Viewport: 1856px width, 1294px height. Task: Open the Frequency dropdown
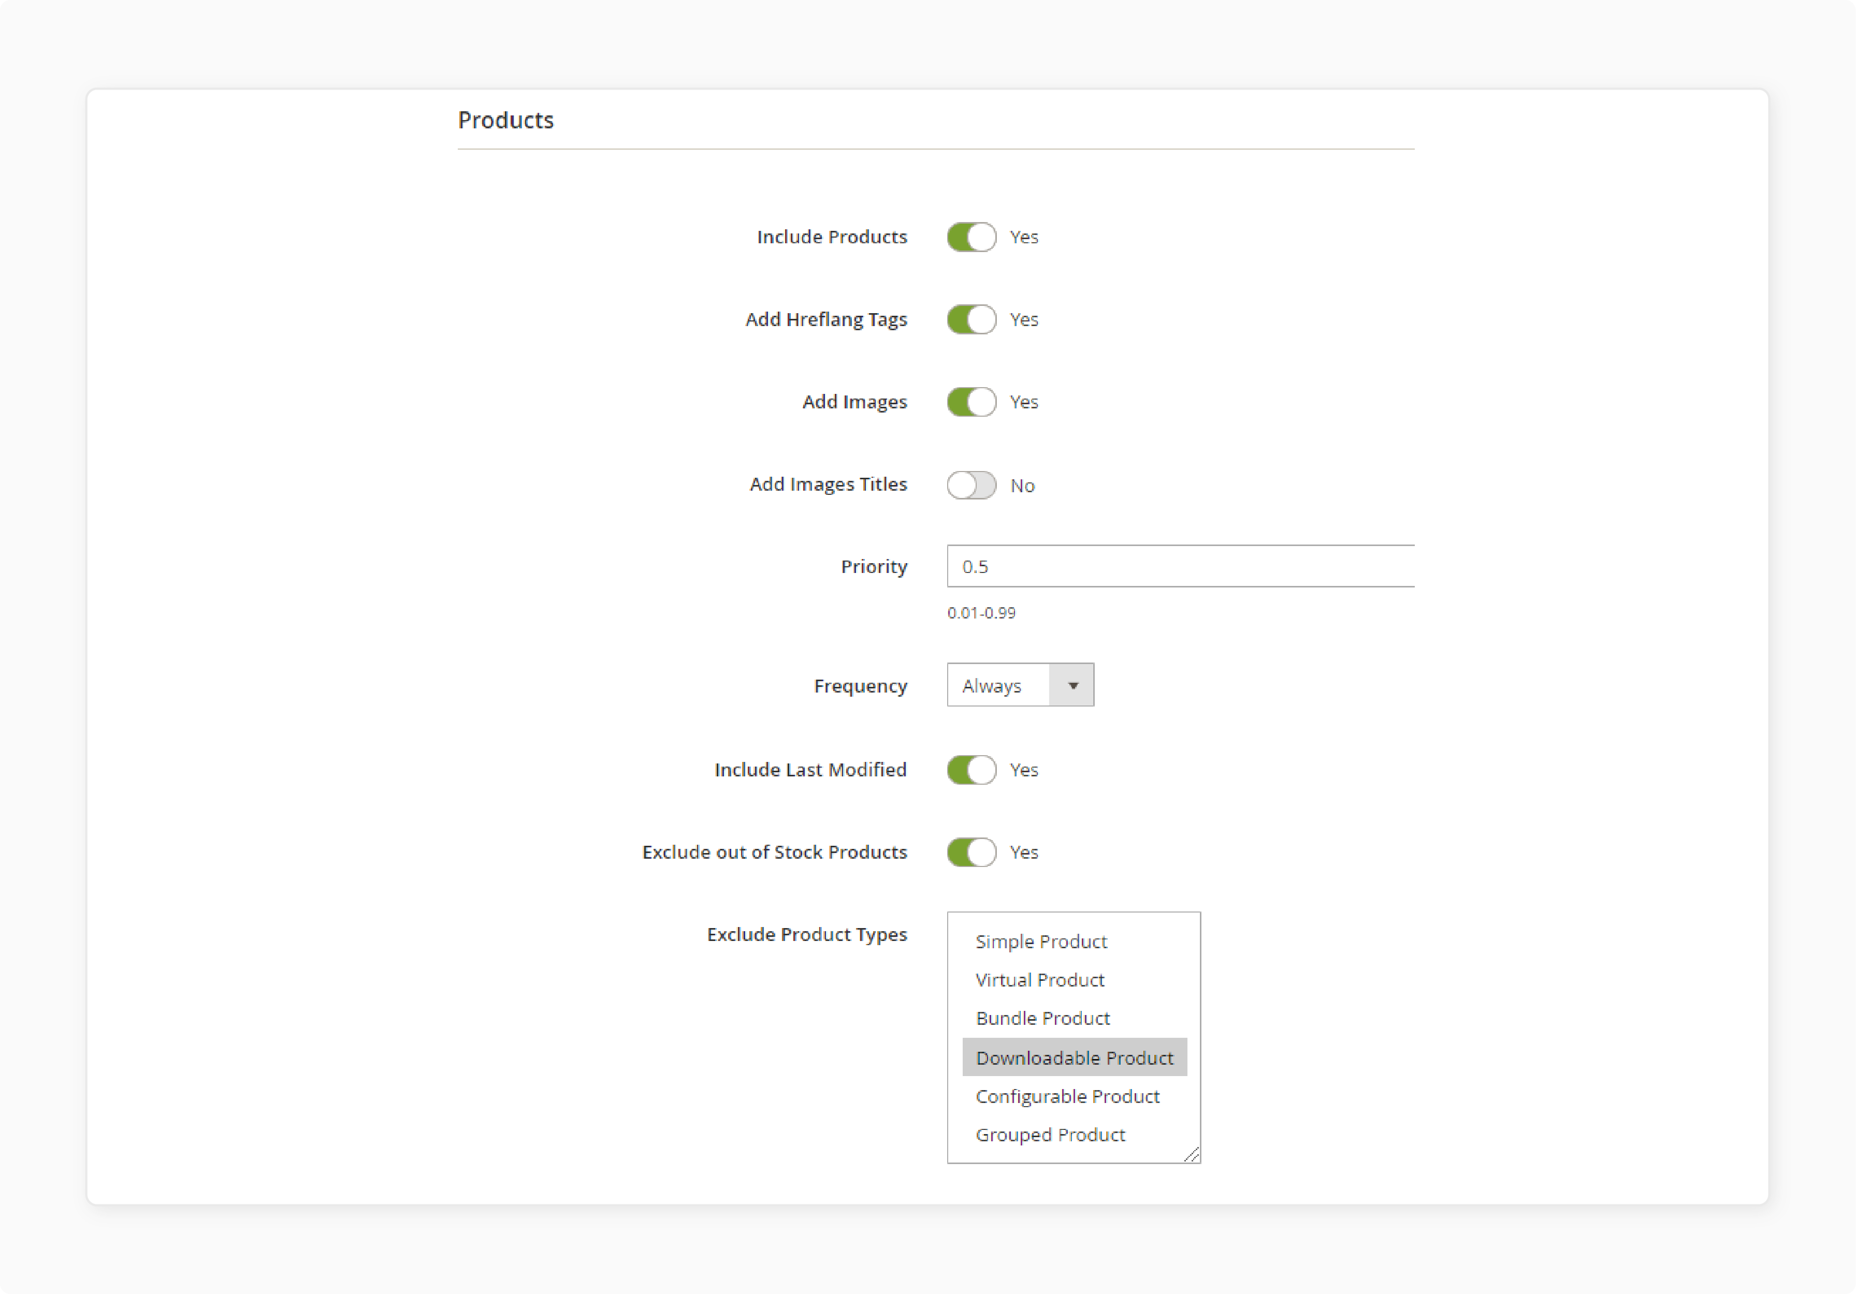point(1020,685)
